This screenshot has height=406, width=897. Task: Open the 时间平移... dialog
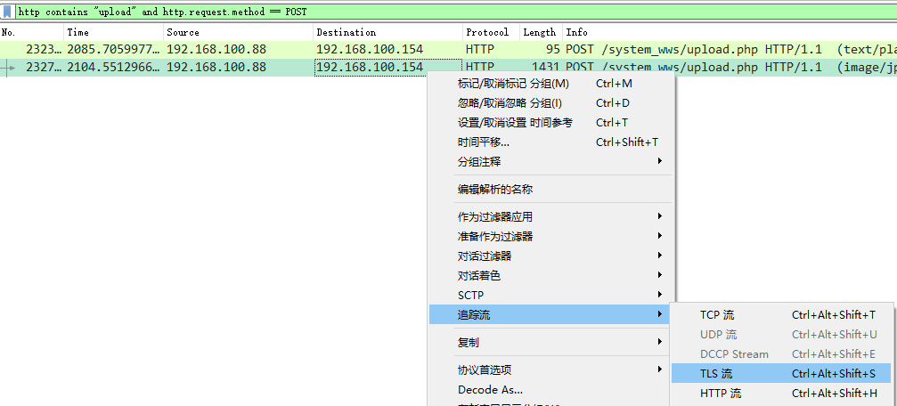483,142
